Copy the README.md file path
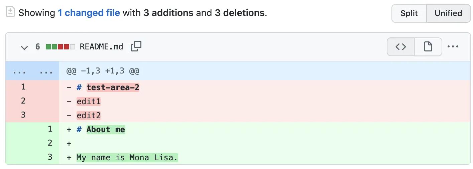Image resolution: width=473 pixels, height=169 pixels. (x=136, y=46)
